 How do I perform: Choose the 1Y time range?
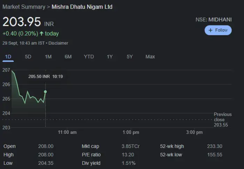tap(110, 56)
